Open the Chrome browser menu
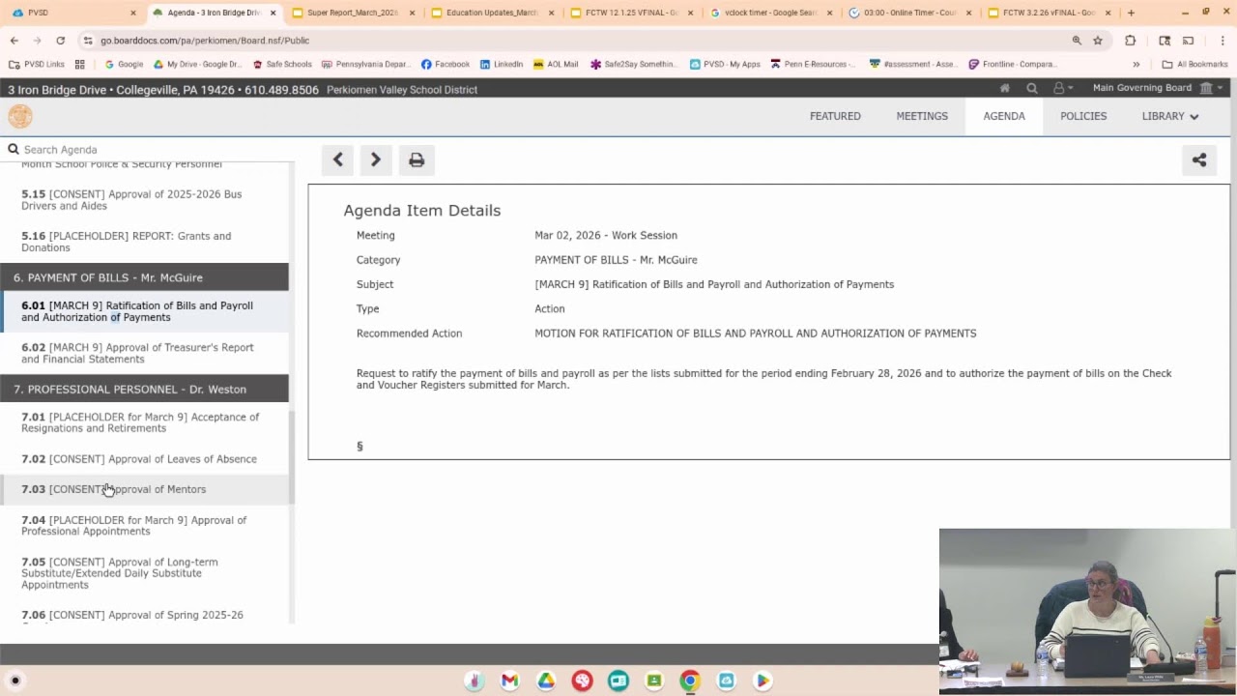Image resolution: width=1237 pixels, height=696 pixels. pos(1221,41)
